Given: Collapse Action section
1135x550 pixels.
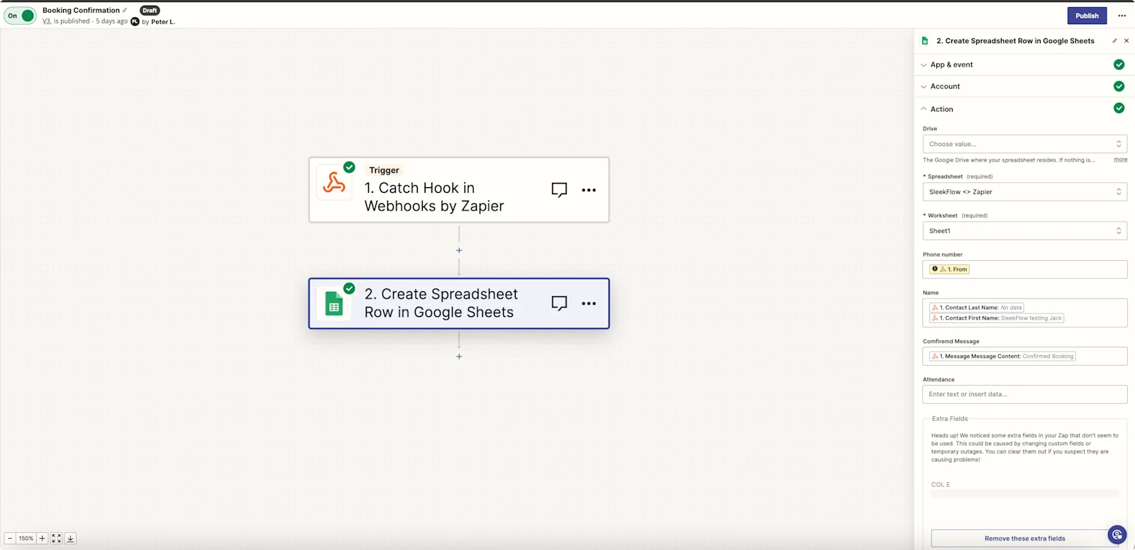Looking at the screenshot, I should tap(1024, 109).
